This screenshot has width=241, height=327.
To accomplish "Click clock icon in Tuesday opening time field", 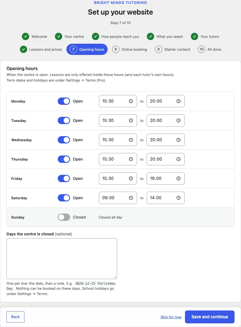I will coord(131,120).
